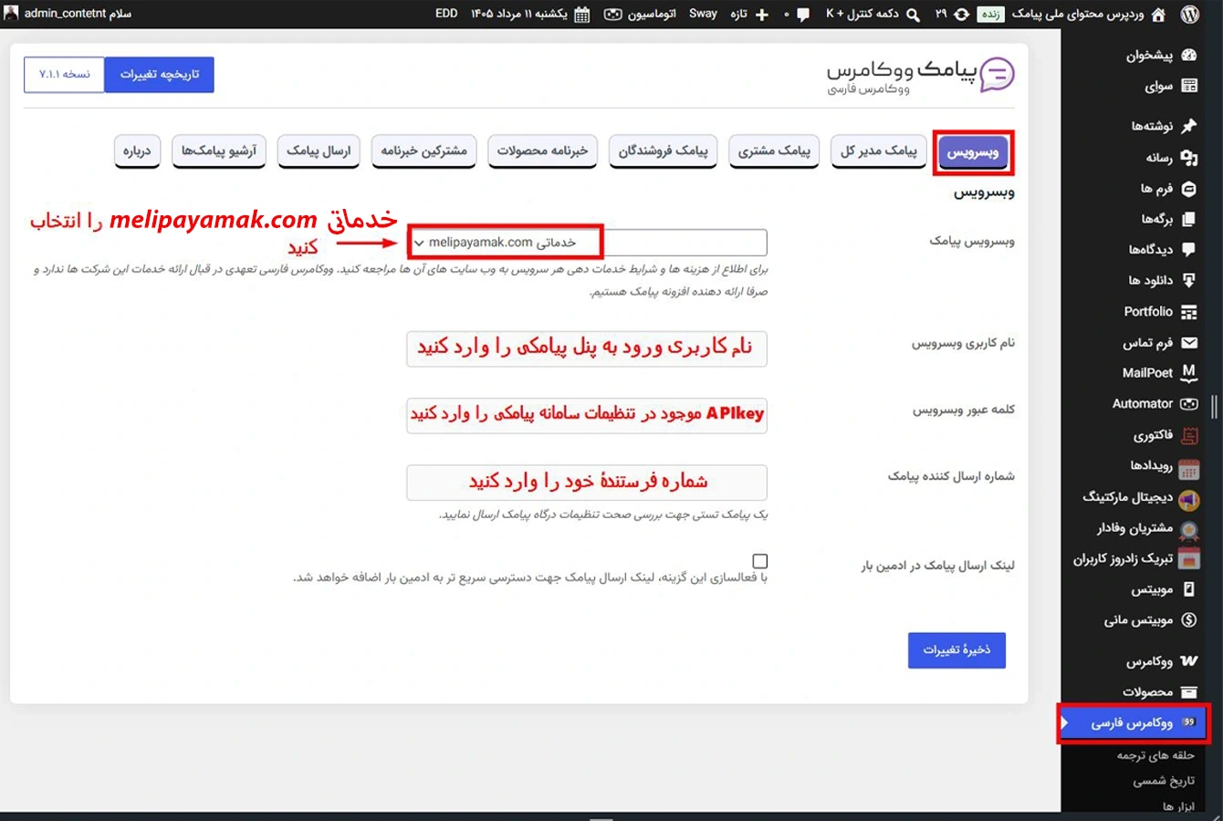This screenshot has width=1223, height=821.
Task: Open the پیامک مشتری tab
Action: click(x=774, y=151)
